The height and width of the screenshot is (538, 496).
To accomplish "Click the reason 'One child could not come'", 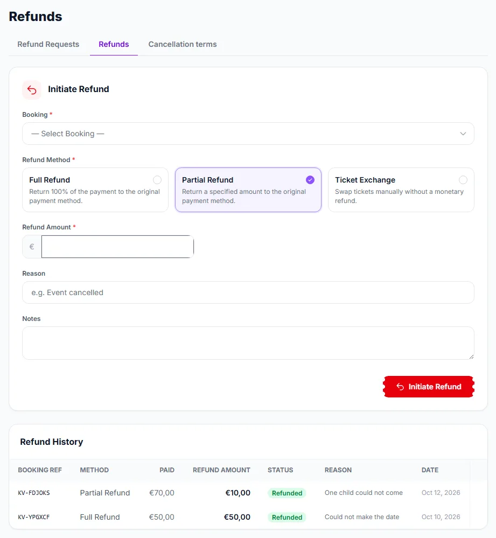I will [x=364, y=493].
